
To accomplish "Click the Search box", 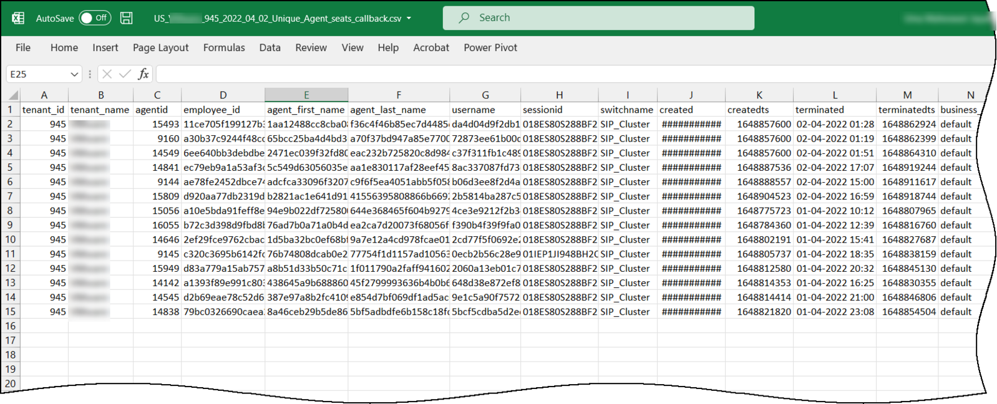I will (598, 18).
